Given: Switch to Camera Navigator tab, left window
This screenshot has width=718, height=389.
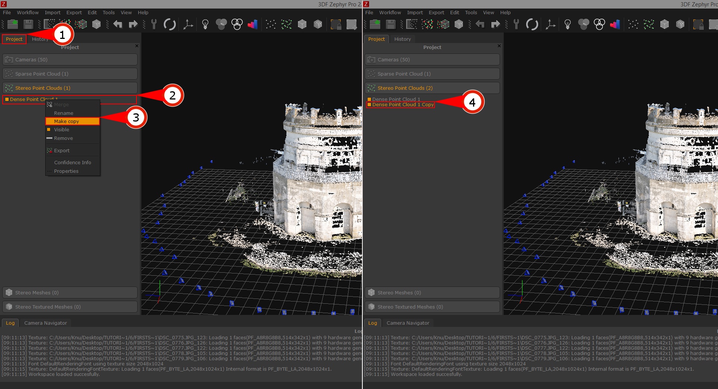Looking at the screenshot, I should 46,323.
